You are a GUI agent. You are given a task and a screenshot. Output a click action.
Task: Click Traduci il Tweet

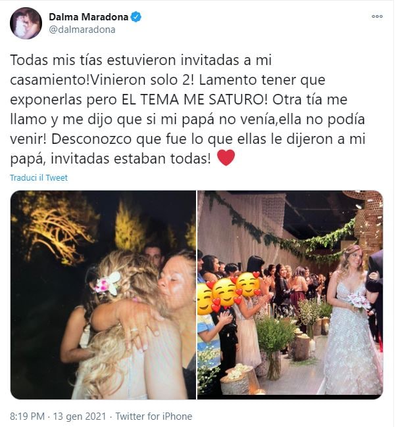coord(39,178)
